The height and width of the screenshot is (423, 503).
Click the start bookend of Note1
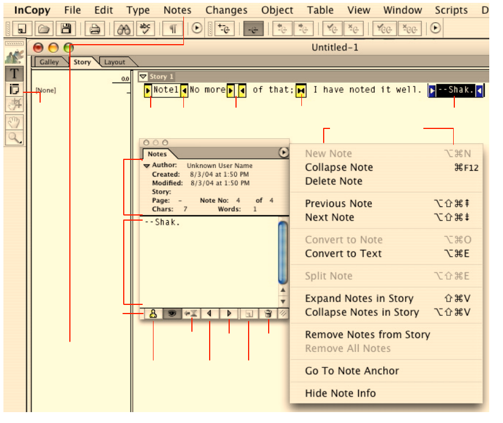148,91
